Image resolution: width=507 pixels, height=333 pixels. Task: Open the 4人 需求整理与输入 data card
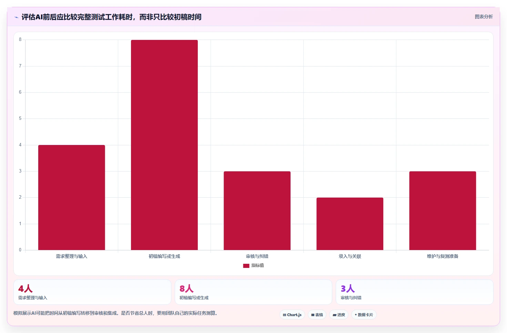pos(92,292)
